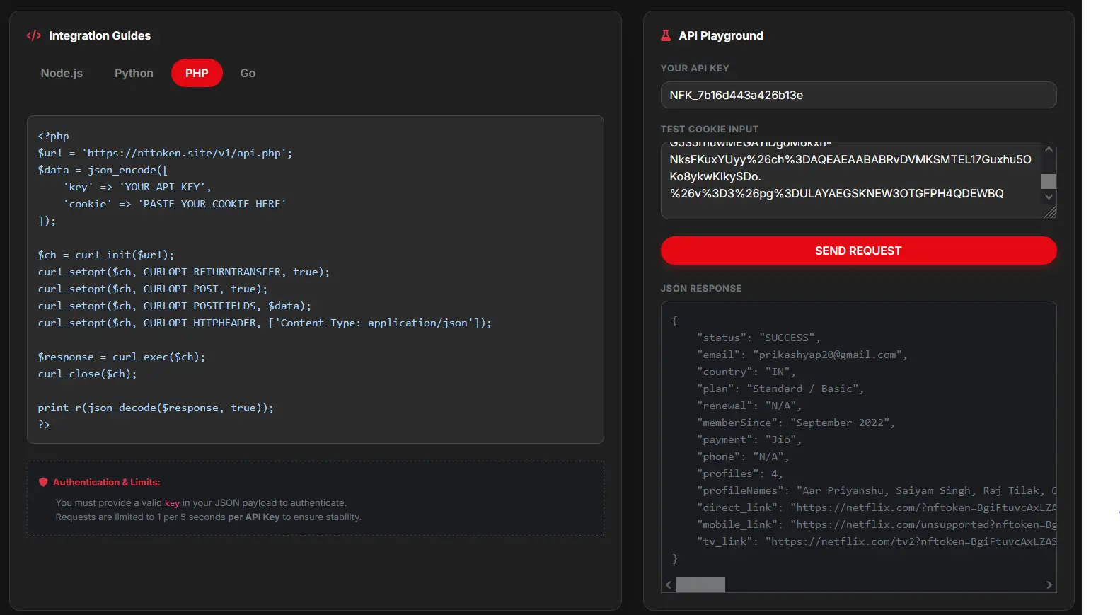The width and height of the screenshot is (1120, 615).
Task: Click the "mobile_link" response line
Action: click(x=876, y=524)
